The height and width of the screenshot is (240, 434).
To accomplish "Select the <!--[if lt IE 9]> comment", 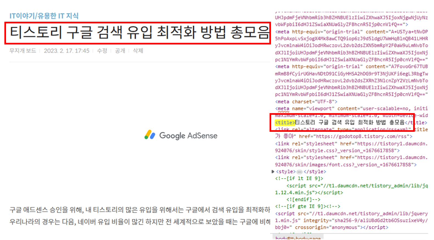I will [x=299, y=178].
